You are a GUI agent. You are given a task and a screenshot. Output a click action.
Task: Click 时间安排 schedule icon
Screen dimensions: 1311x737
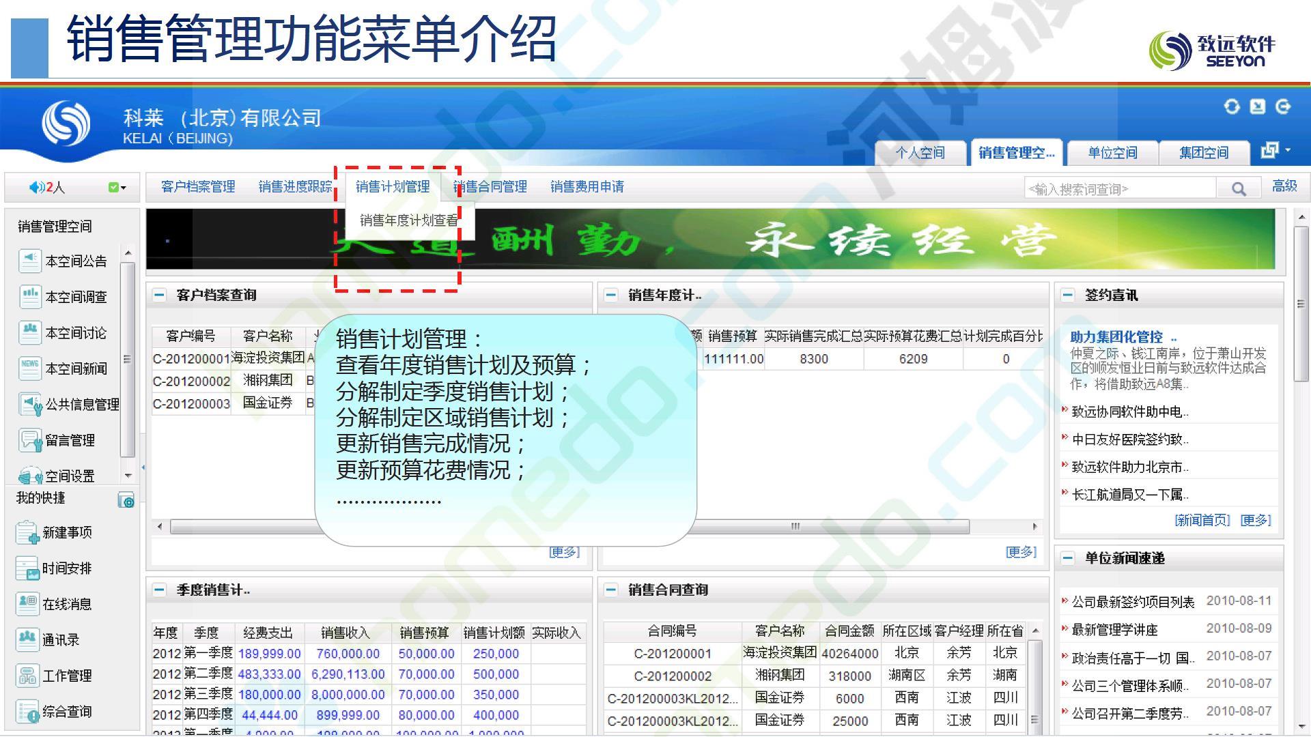tap(27, 568)
